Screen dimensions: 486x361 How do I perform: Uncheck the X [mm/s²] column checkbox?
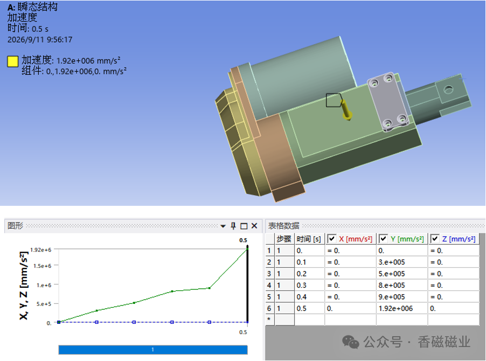click(x=332, y=239)
